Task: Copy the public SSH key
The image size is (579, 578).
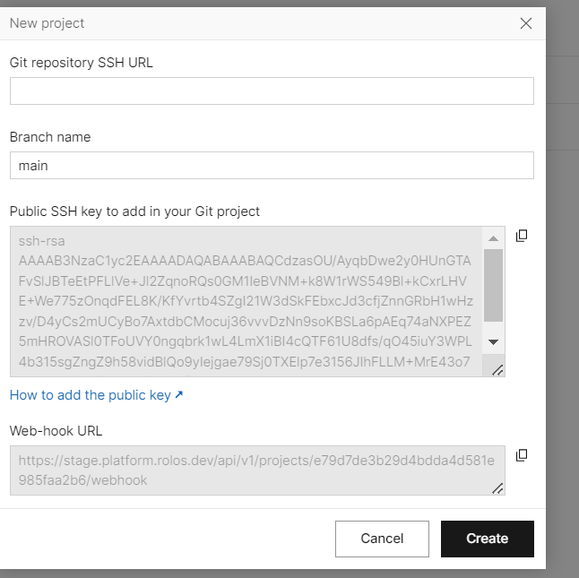Action: 522,236
